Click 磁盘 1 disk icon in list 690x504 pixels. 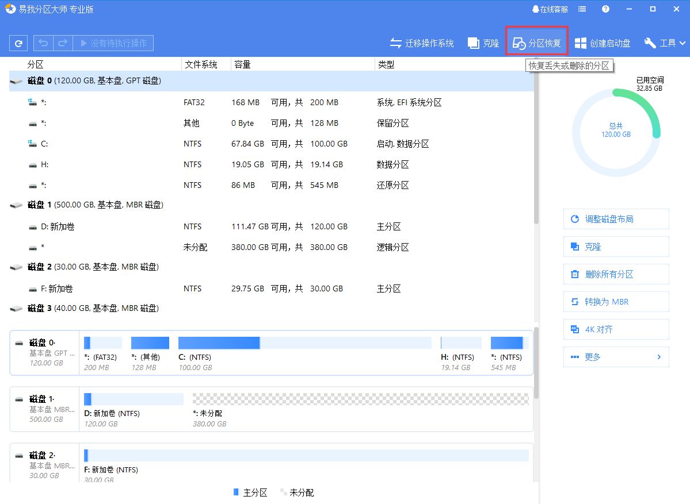click(x=16, y=205)
